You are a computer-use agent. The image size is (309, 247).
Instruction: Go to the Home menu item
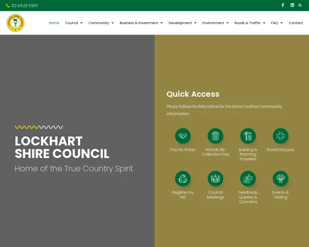(54, 23)
